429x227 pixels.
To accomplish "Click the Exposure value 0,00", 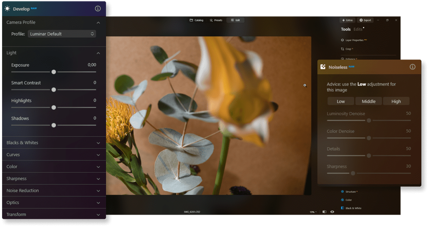I will point(91,65).
